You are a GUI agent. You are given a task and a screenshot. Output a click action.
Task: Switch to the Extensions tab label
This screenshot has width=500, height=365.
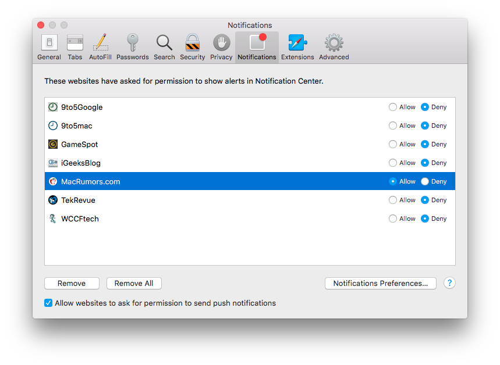(297, 57)
